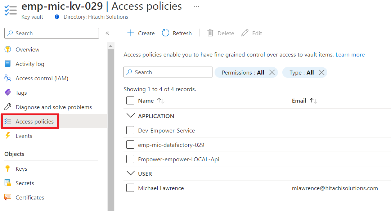Open Activity log in sidebar
Viewport: 391px width, 211px height.
coord(30,64)
